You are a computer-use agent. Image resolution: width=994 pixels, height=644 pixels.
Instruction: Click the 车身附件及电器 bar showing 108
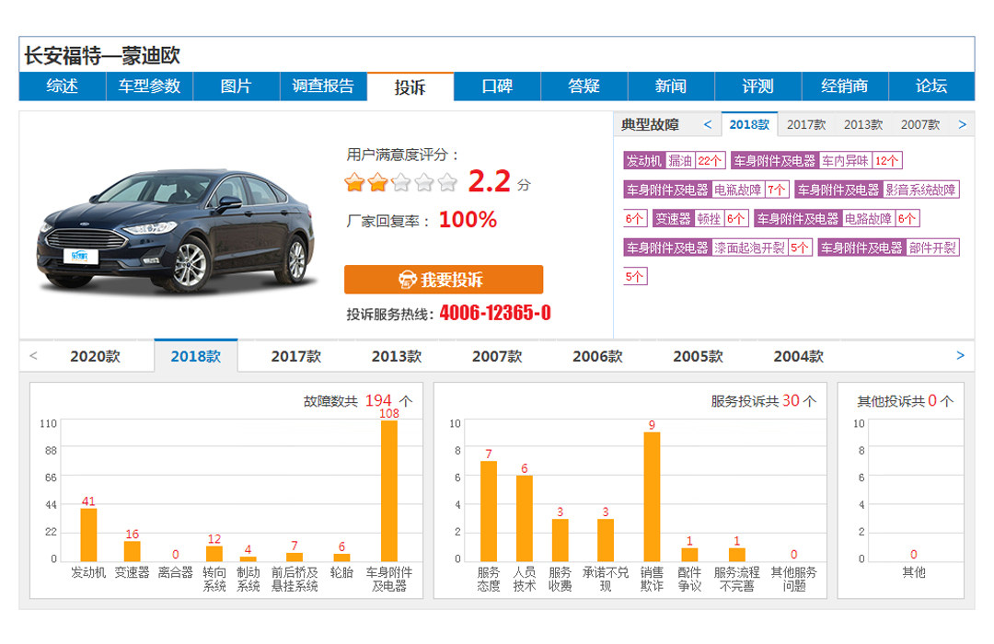point(388,490)
